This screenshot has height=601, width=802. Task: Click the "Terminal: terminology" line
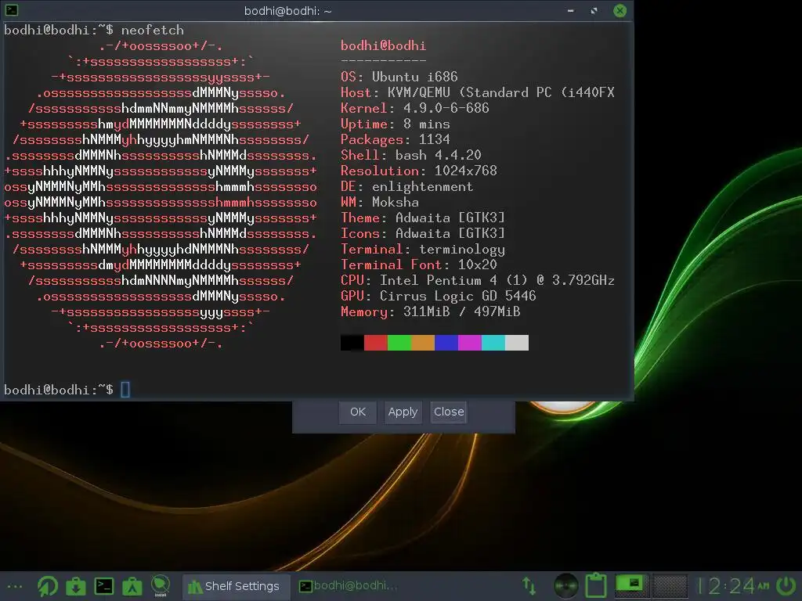pos(422,249)
